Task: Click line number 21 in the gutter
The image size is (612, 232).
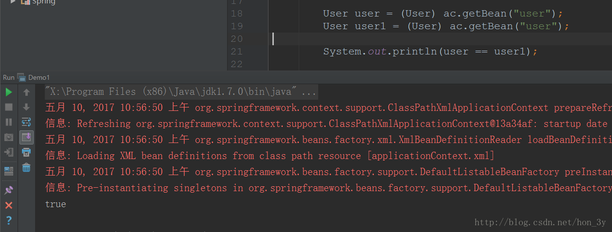Action: tap(237, 52)
